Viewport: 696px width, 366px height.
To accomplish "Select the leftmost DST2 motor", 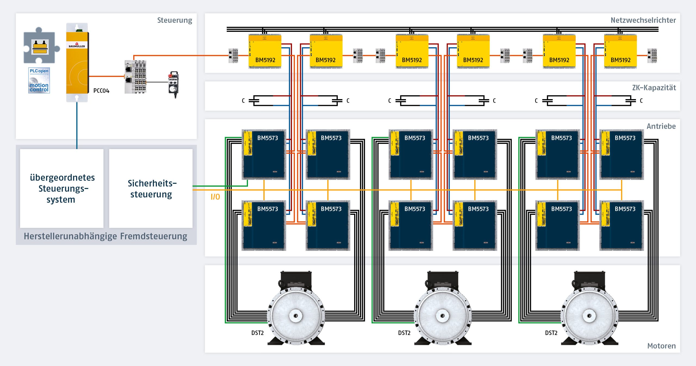I will [296, 312].
